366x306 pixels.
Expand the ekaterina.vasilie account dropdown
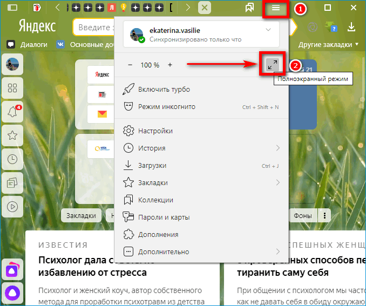coord(268,30)
